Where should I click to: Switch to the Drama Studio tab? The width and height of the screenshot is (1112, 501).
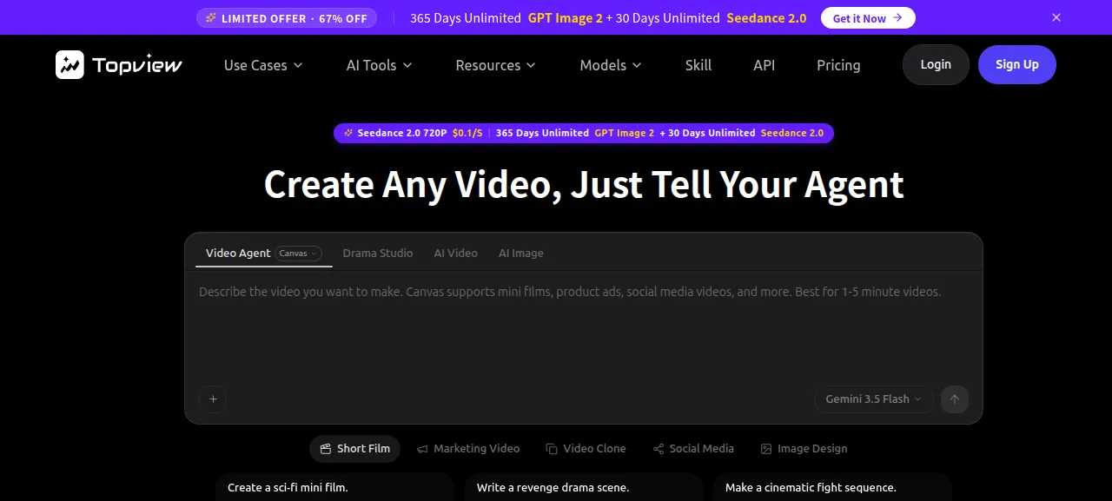(x=378, y=254)
